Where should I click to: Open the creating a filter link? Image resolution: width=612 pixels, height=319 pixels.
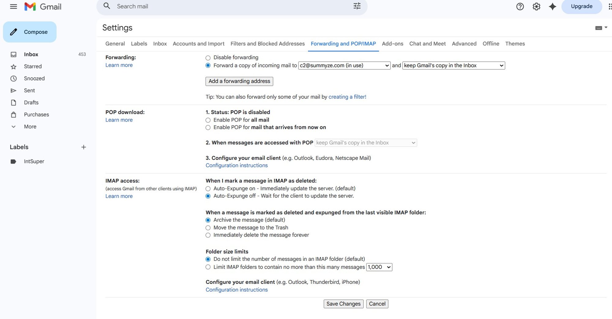(x=347, y=97)
